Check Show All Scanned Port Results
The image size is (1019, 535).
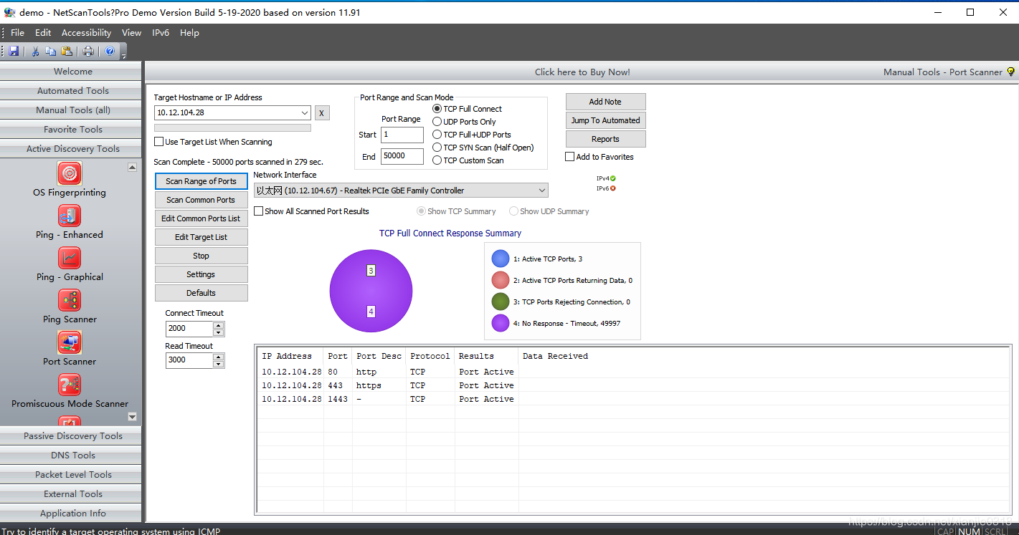tap(259, 211)
